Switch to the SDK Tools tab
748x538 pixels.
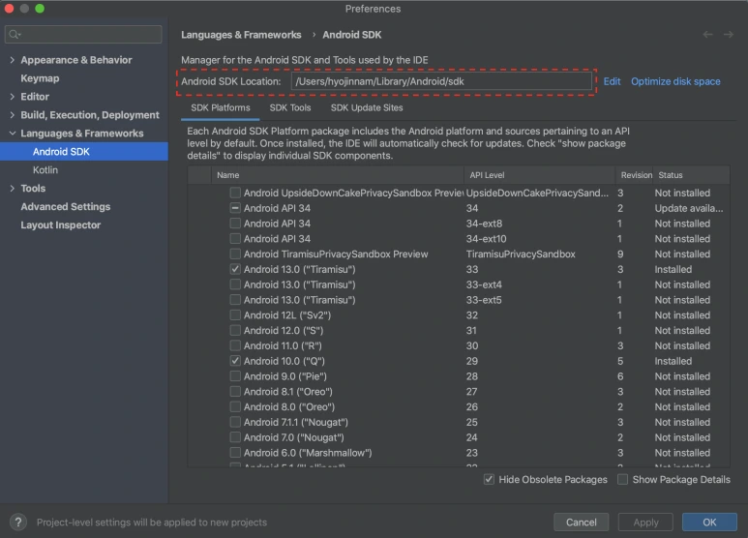(x=290, y=108)
